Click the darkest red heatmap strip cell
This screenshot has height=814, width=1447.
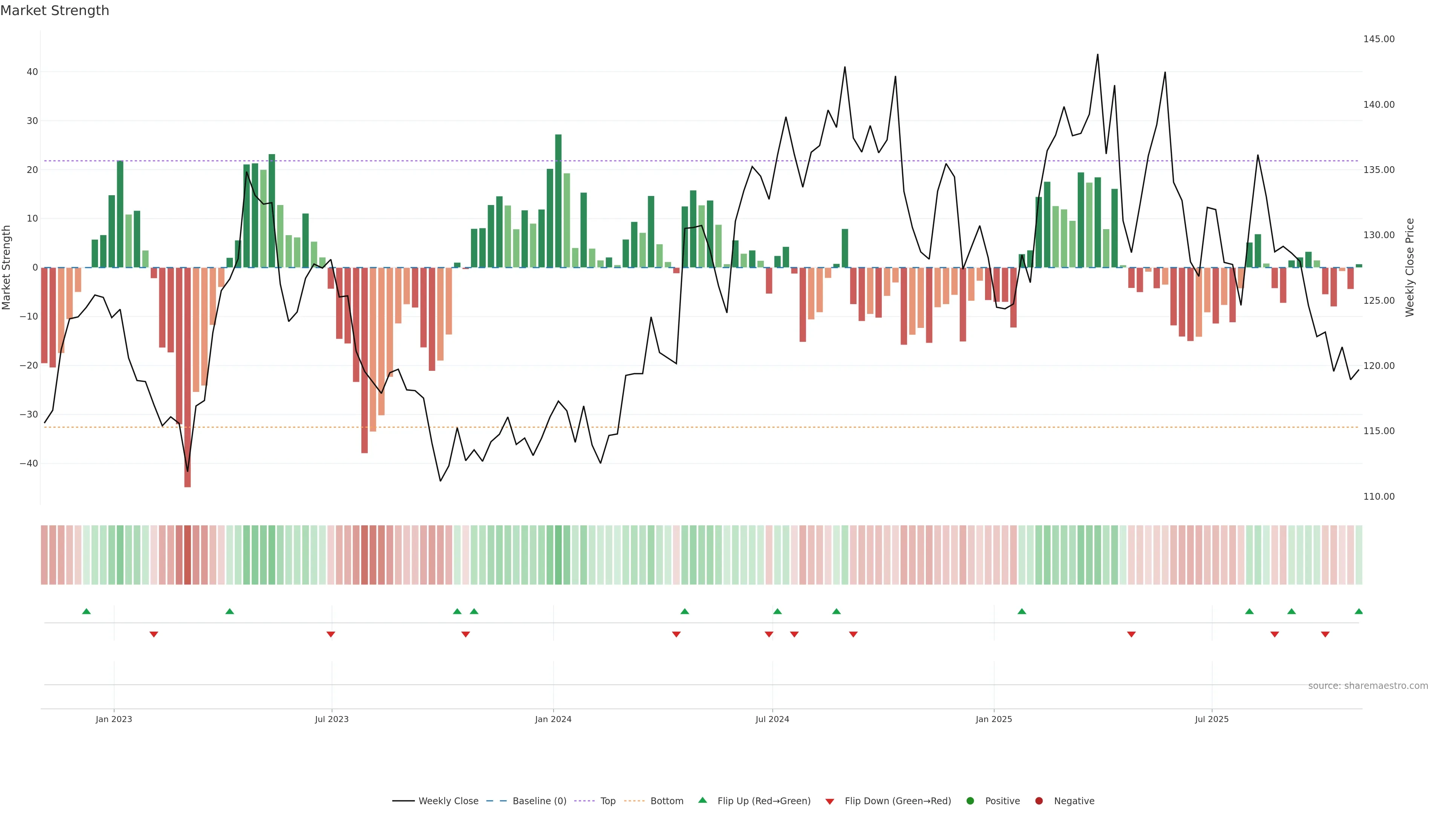188,555
